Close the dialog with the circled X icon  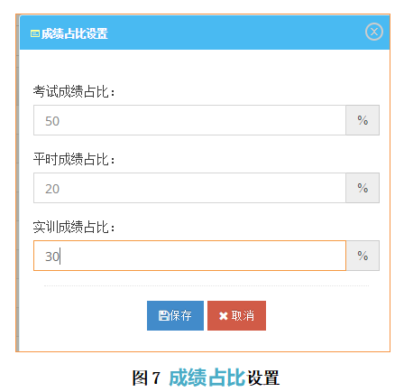point(374,32)
